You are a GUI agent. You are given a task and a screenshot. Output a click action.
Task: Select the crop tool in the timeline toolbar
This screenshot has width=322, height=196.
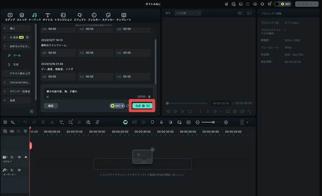click(x=71, y=122)
